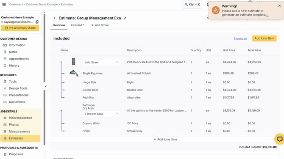This screenshot has height=159, width=284.
Task: Open Initial Inspection in Job Details
Action: coord(20,118)
